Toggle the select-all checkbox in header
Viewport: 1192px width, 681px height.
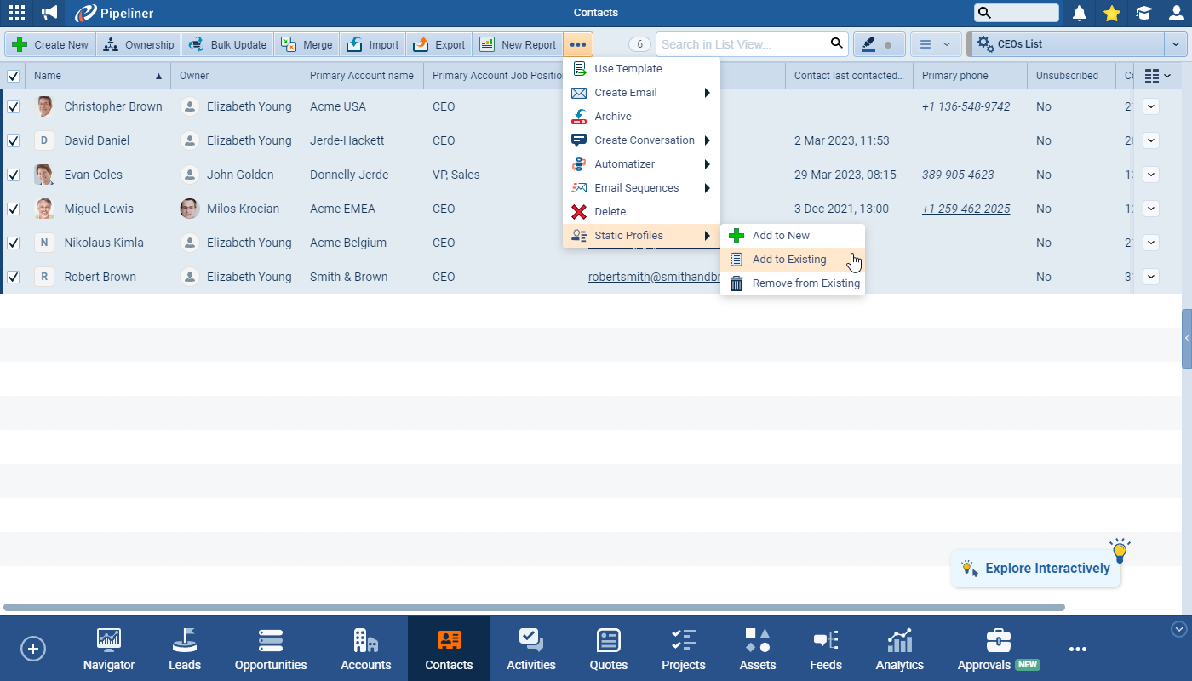coord(14,76)
